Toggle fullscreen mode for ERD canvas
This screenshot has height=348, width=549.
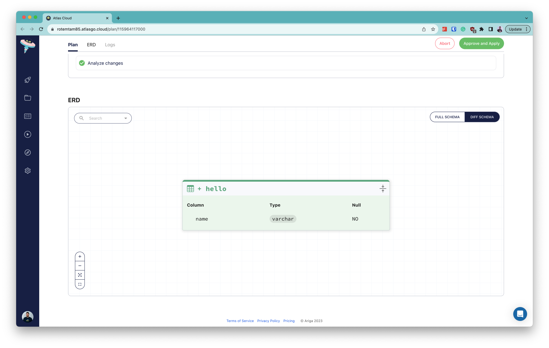tap(80, 284)
